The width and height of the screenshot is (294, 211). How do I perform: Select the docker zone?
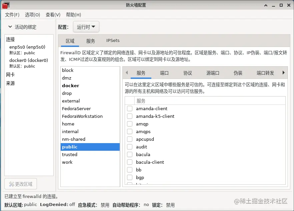[x=90, y=86]
